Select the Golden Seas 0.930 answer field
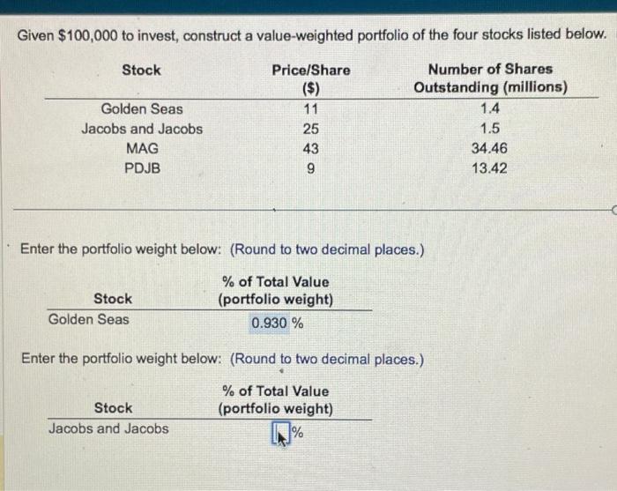Screen dimensions: 617x491 click(x=270, y=324)
